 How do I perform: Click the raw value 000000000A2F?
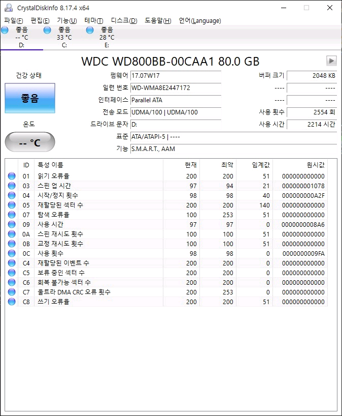click(x=303, y=195)
